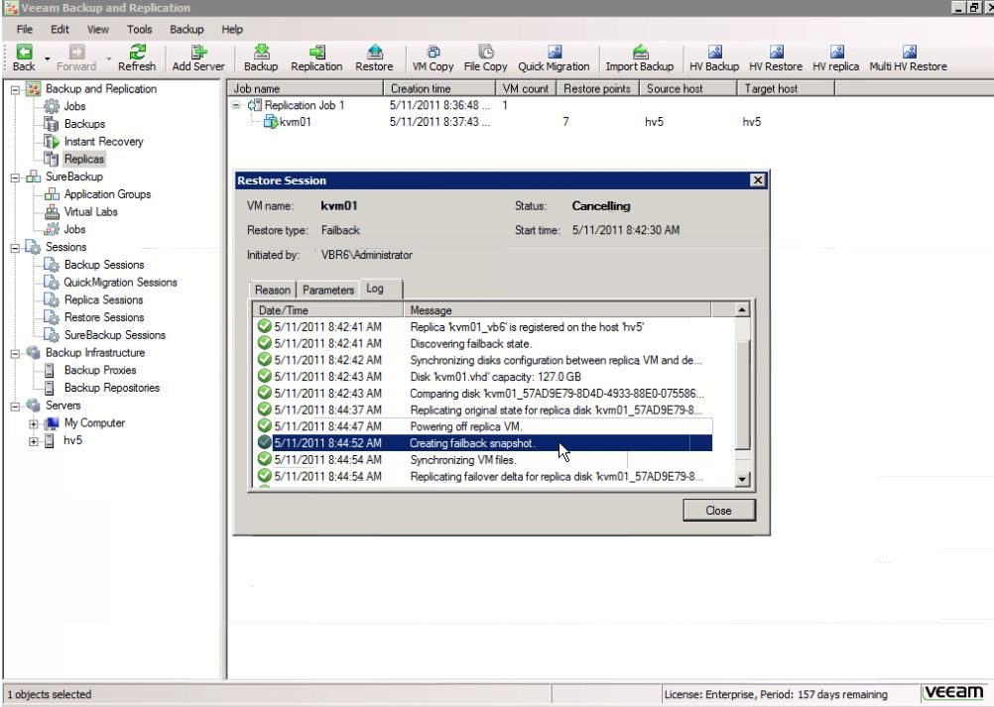Select Replicas in the navigation tree
The image size is (994, 707).
pos(85,159)
